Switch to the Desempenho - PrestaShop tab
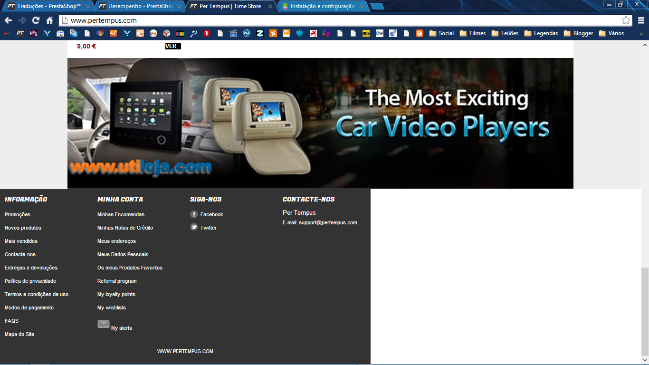The height and width of the screenshot is (365, 649). coord(140,6)
